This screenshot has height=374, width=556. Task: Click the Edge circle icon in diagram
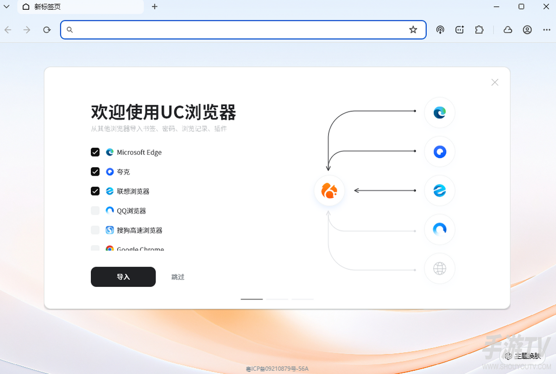coord(440,113)
